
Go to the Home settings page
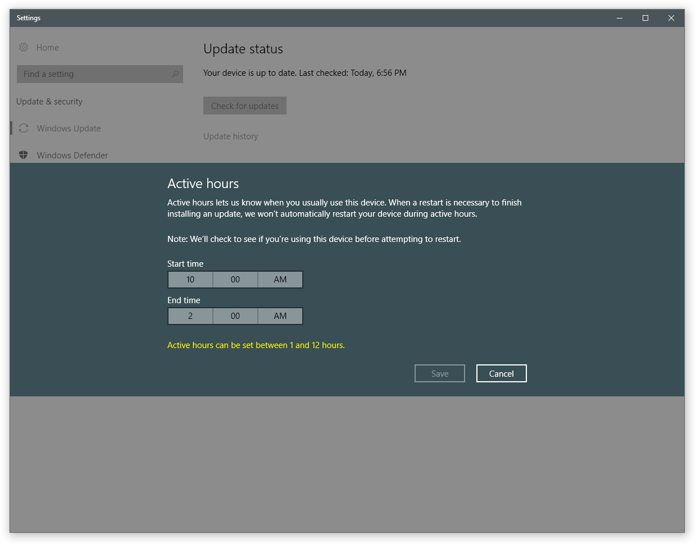coord(48,48)
